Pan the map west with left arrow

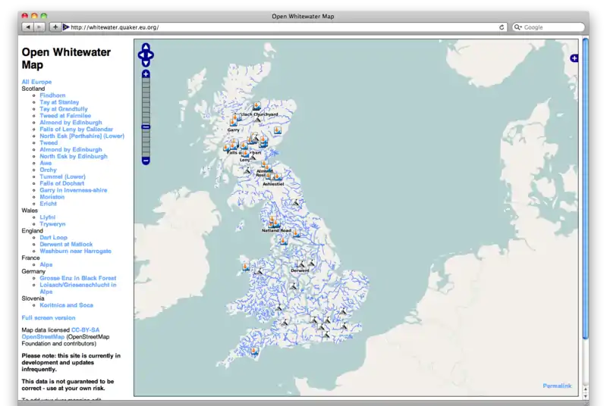(x=140, y=55)
